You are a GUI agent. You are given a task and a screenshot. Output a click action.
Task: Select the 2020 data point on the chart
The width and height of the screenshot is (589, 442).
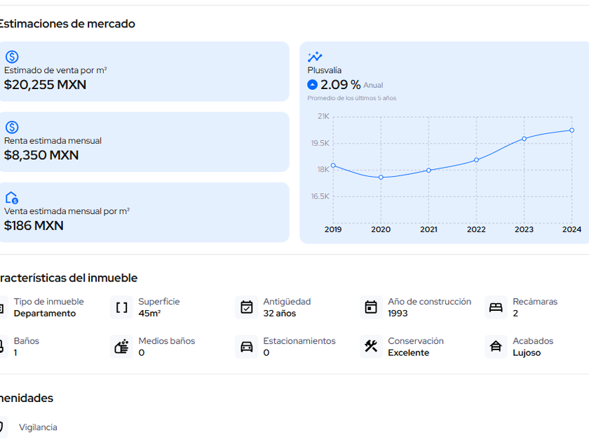point(381,178)
